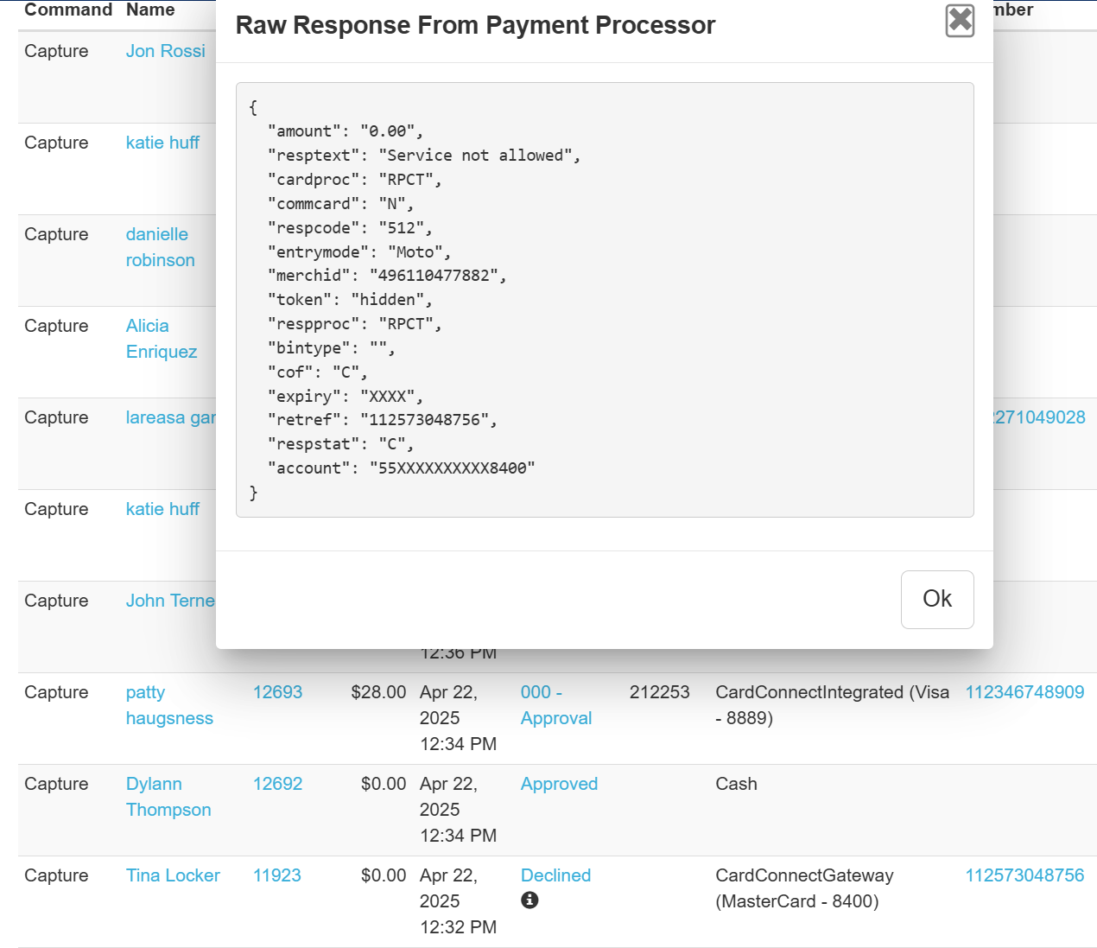The height and width of the screenshot is (948, 1097).
Task: Open reference number 112346748909
Action: coord(1024,692)
